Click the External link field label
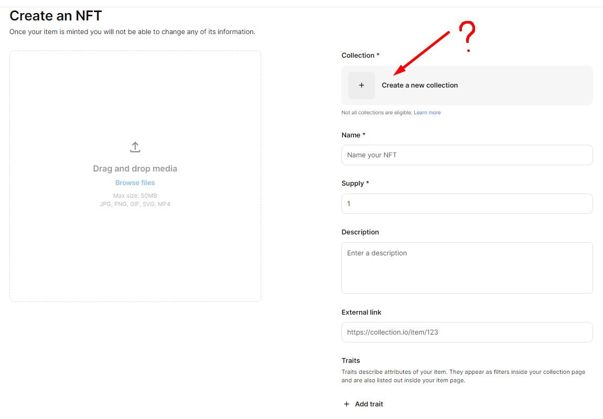 [361, 312]
